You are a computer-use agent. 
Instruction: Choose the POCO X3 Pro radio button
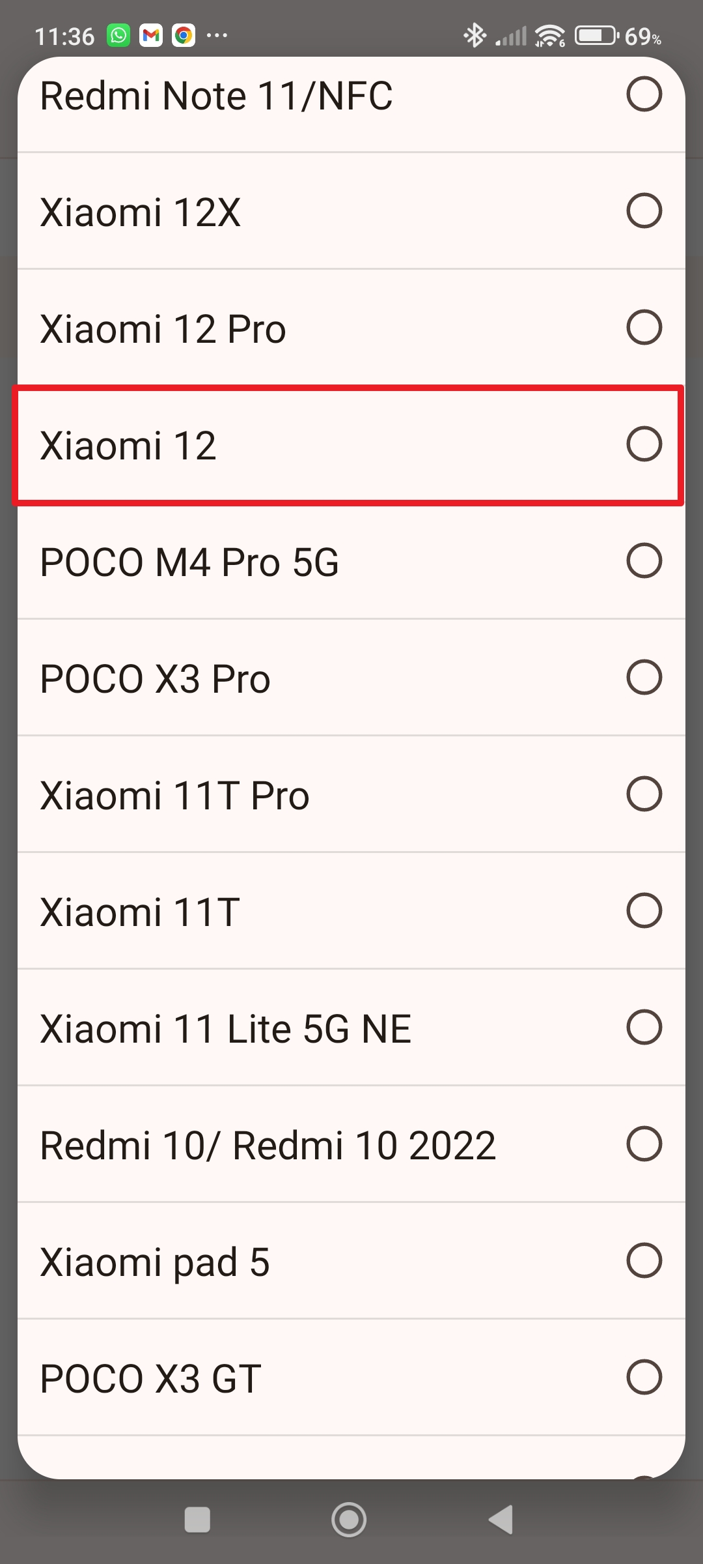point(644,678)
